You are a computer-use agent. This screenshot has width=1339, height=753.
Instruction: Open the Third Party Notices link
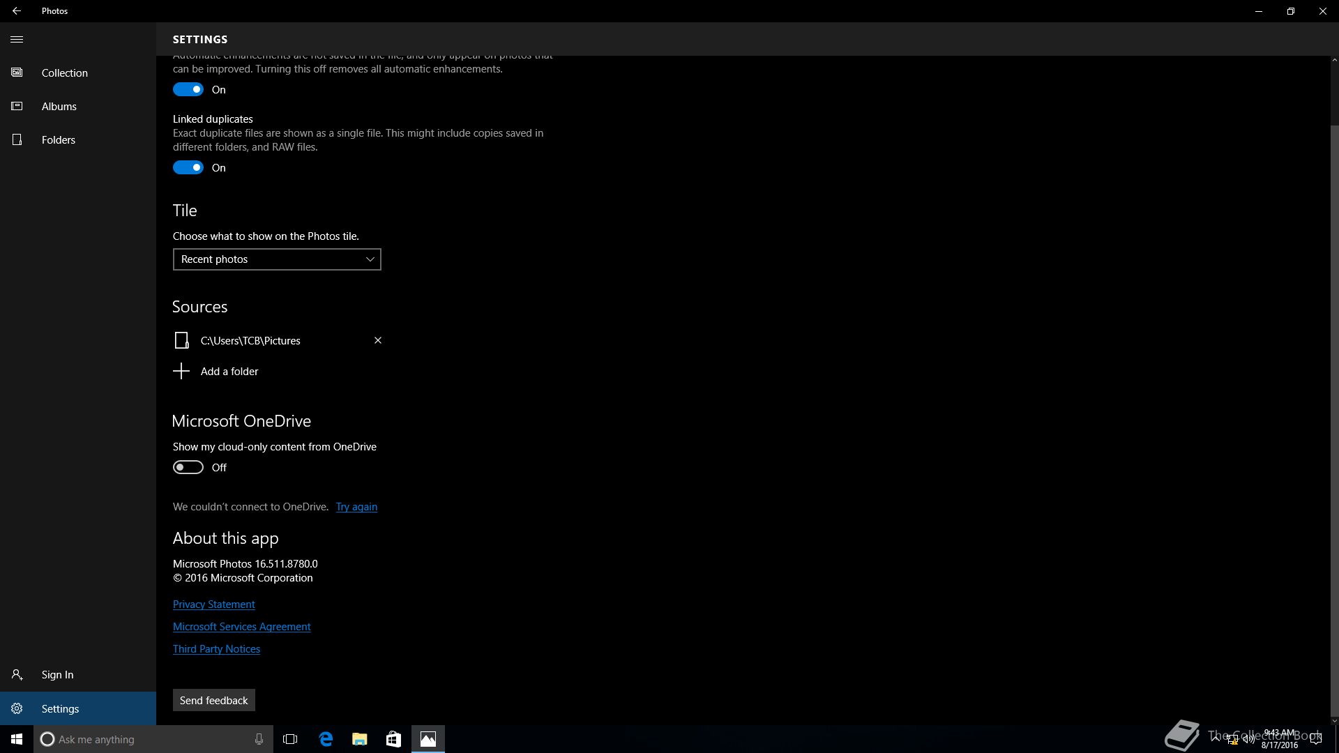click(216, 649)
